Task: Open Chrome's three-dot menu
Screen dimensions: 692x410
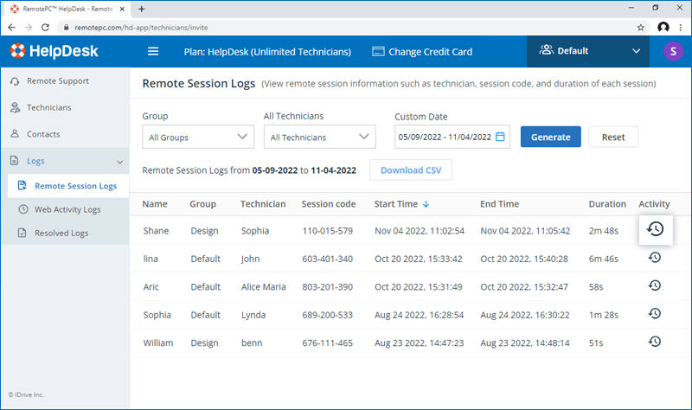Action: (x=681, y=28)
